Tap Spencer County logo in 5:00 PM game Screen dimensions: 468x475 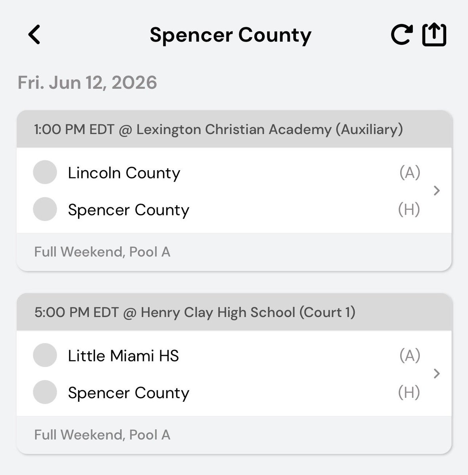(x=45, y=392)
